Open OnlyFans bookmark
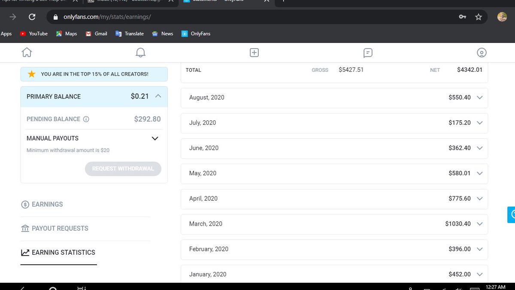 tap(196, 34)
